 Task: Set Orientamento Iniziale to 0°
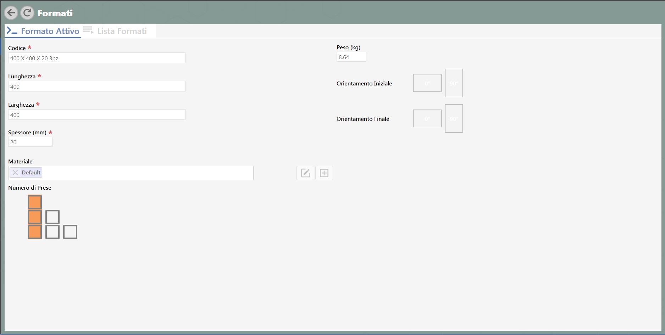[x=427, y=83]
